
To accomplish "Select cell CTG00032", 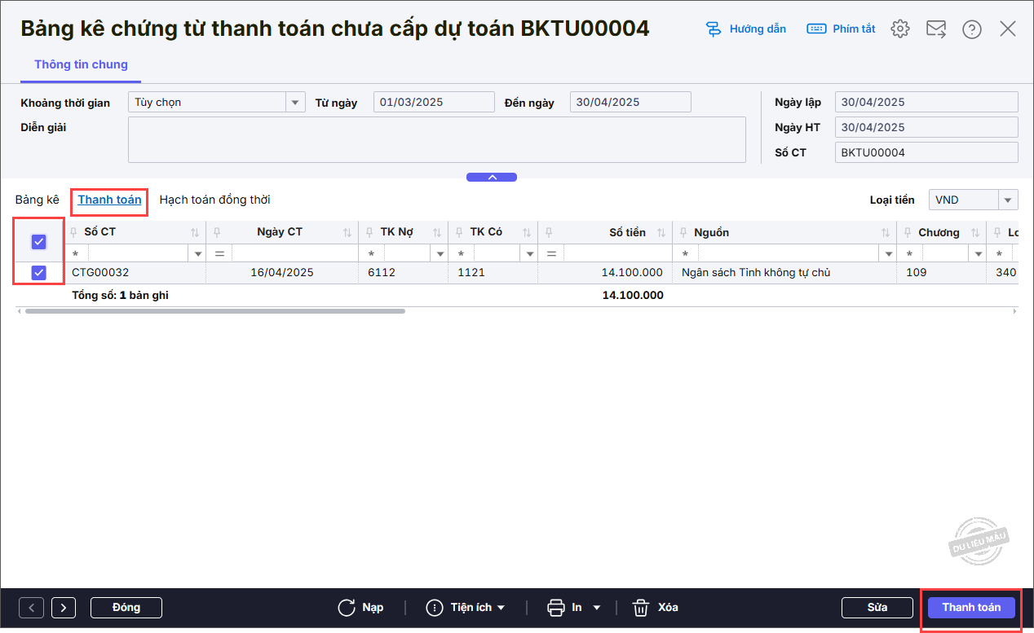I will tap(135, 273).
